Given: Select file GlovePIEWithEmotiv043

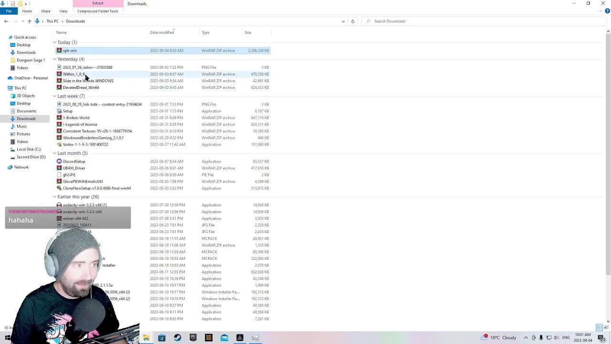Looking at the screenshot, I should pyautogui.click(x=83, y=182).
